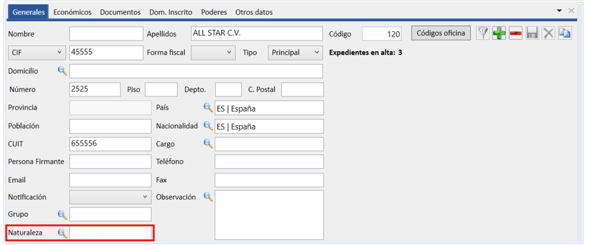Open Nacionalidad lookup magnifier
The image size is (590, 246).
(208, 126)
